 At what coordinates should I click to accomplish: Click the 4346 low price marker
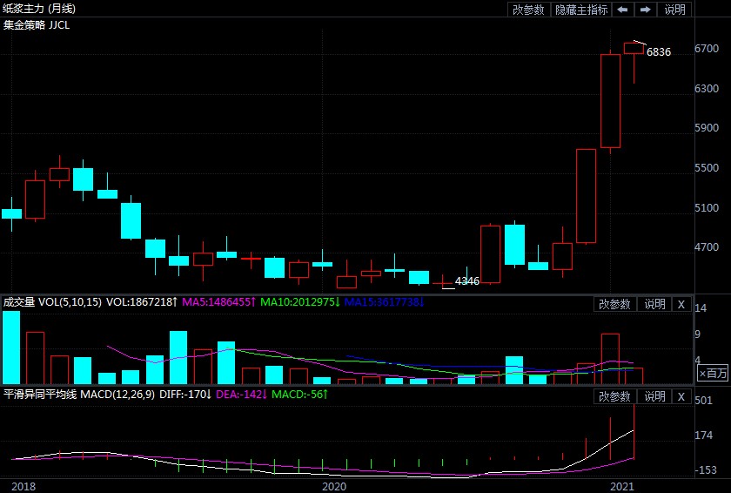467,280
